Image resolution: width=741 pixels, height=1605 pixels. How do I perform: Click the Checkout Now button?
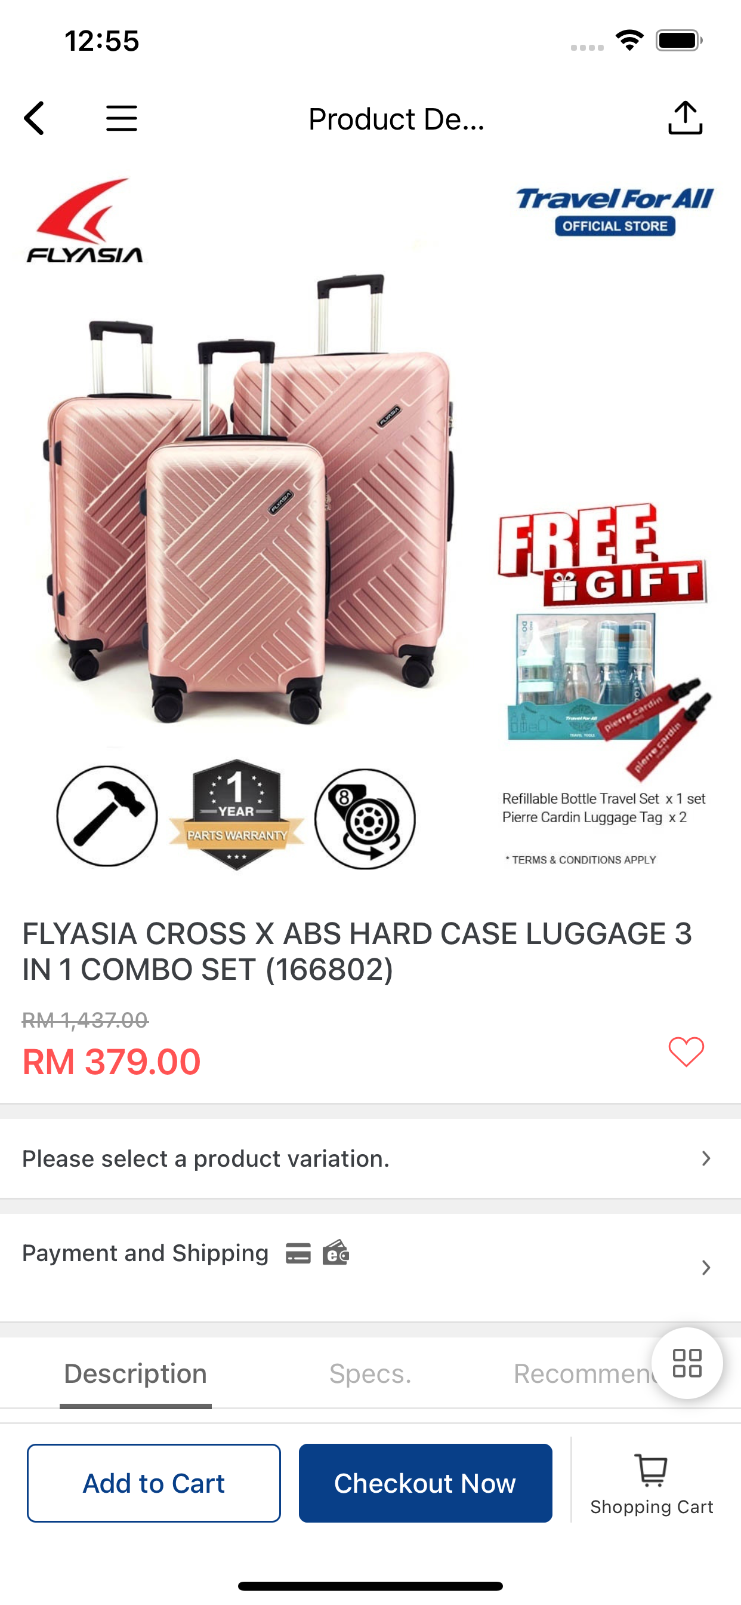(425, 1483)
